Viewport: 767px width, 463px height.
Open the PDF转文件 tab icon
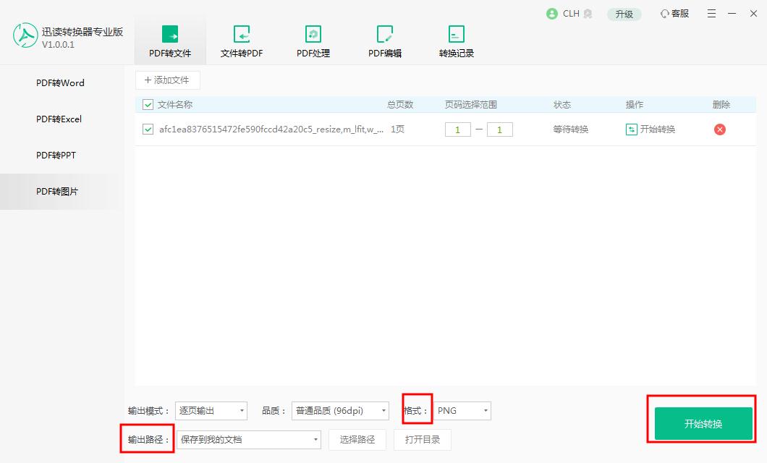pos(170,34)
